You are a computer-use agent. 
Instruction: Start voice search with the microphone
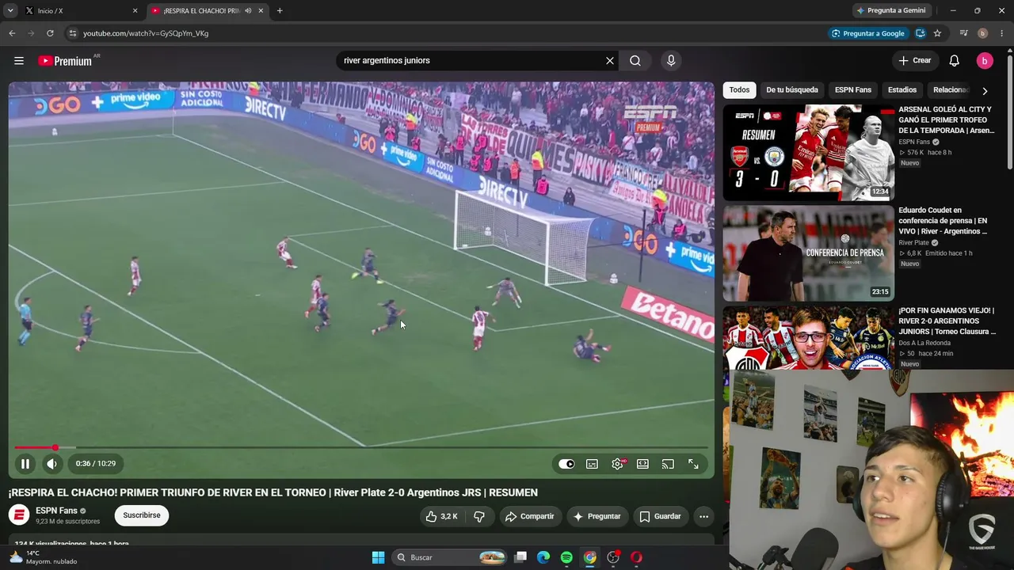point(671,61)
